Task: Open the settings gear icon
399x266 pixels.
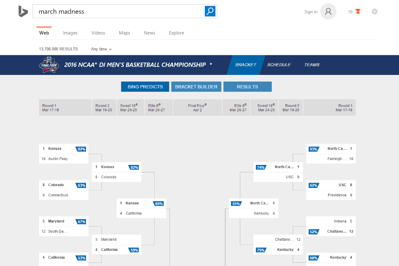Action: click(x=375, y=12)
